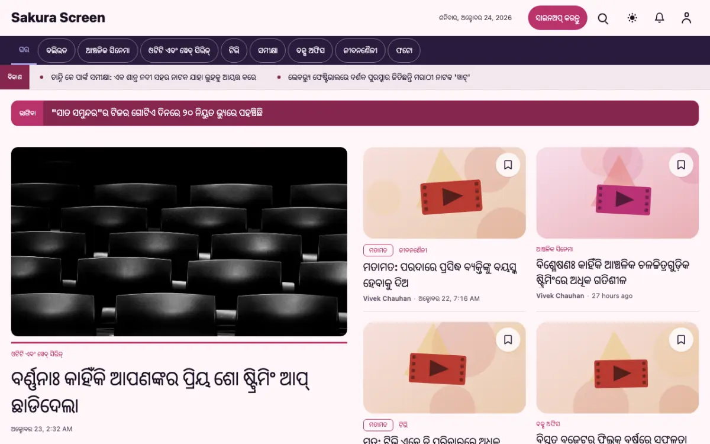710x444 pixels.
Task: Bookmark the ମତାମତ ଟିଭି article card
Action: pyautogui.click(x=508, y=340)
